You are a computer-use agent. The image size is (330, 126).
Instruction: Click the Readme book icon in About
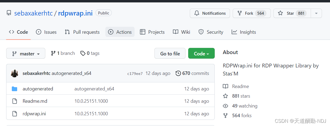(225, 86)
